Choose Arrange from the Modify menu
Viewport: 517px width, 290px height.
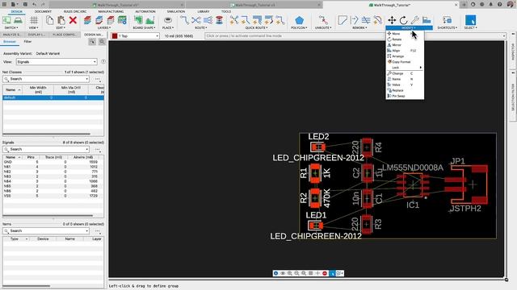405,56
